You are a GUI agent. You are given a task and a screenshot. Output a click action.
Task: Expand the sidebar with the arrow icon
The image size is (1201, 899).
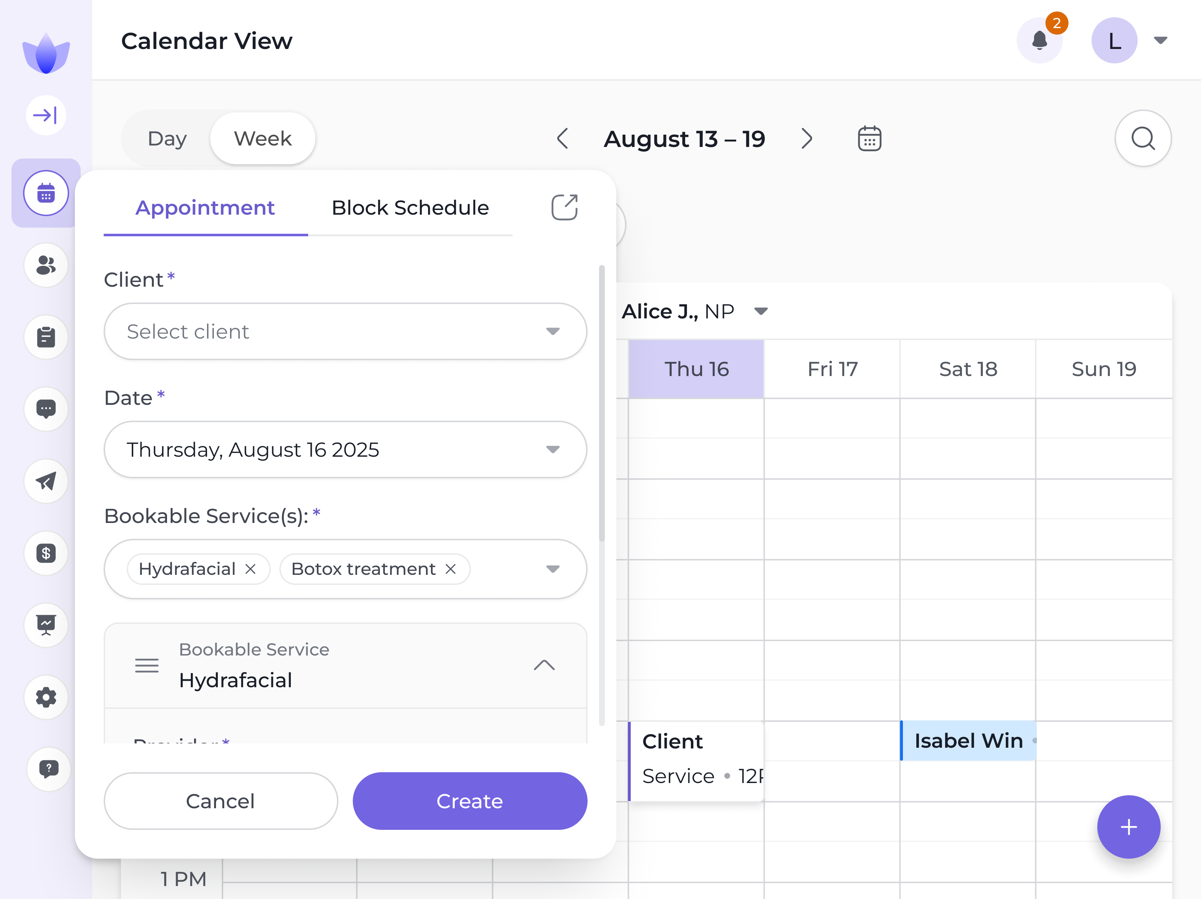46,115
